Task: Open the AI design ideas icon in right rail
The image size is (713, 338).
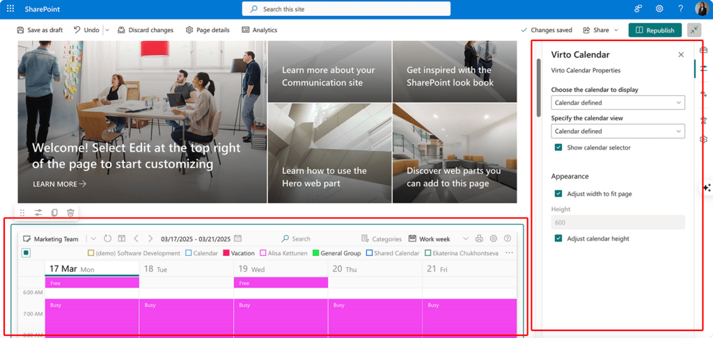Action: [x=703, y=93]
